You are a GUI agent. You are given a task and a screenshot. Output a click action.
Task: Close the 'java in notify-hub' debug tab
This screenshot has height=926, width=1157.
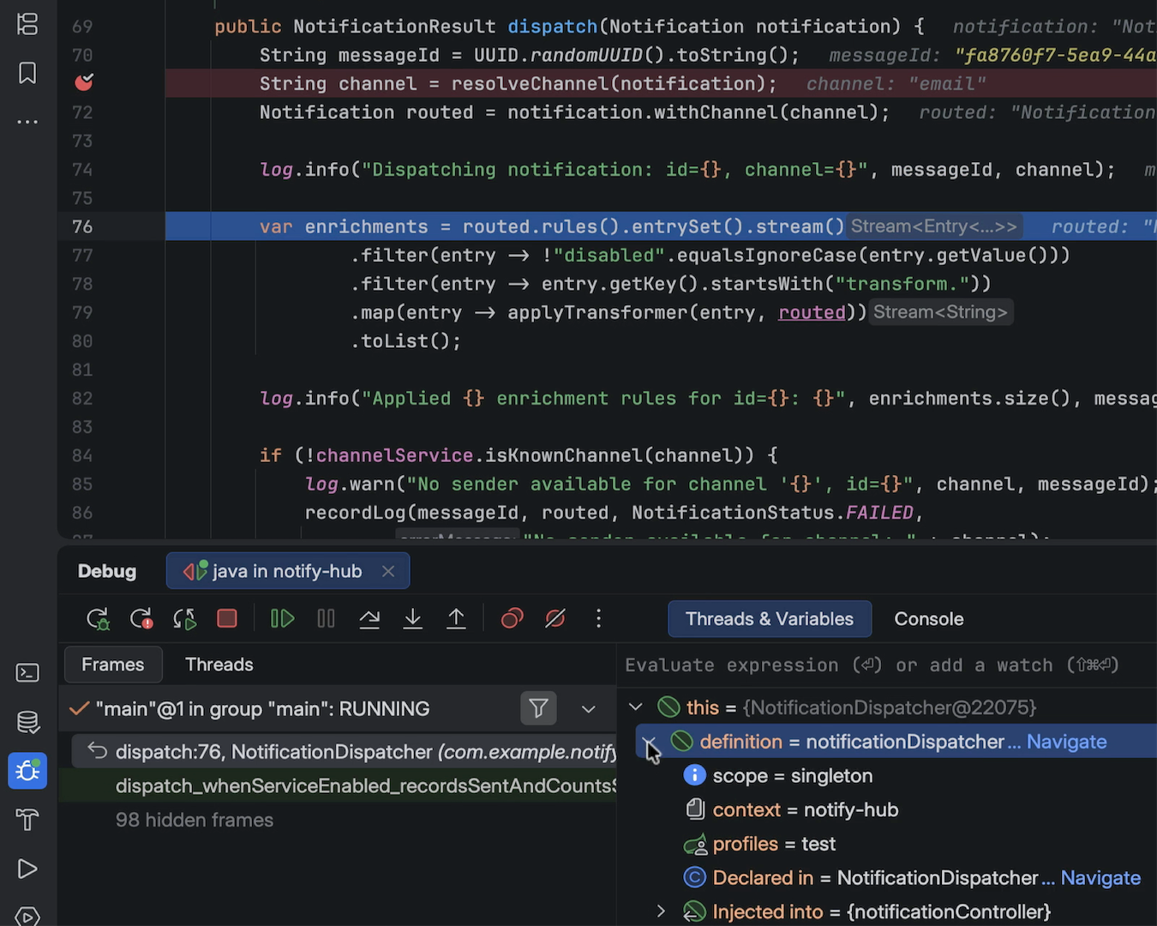click(388, 571)
